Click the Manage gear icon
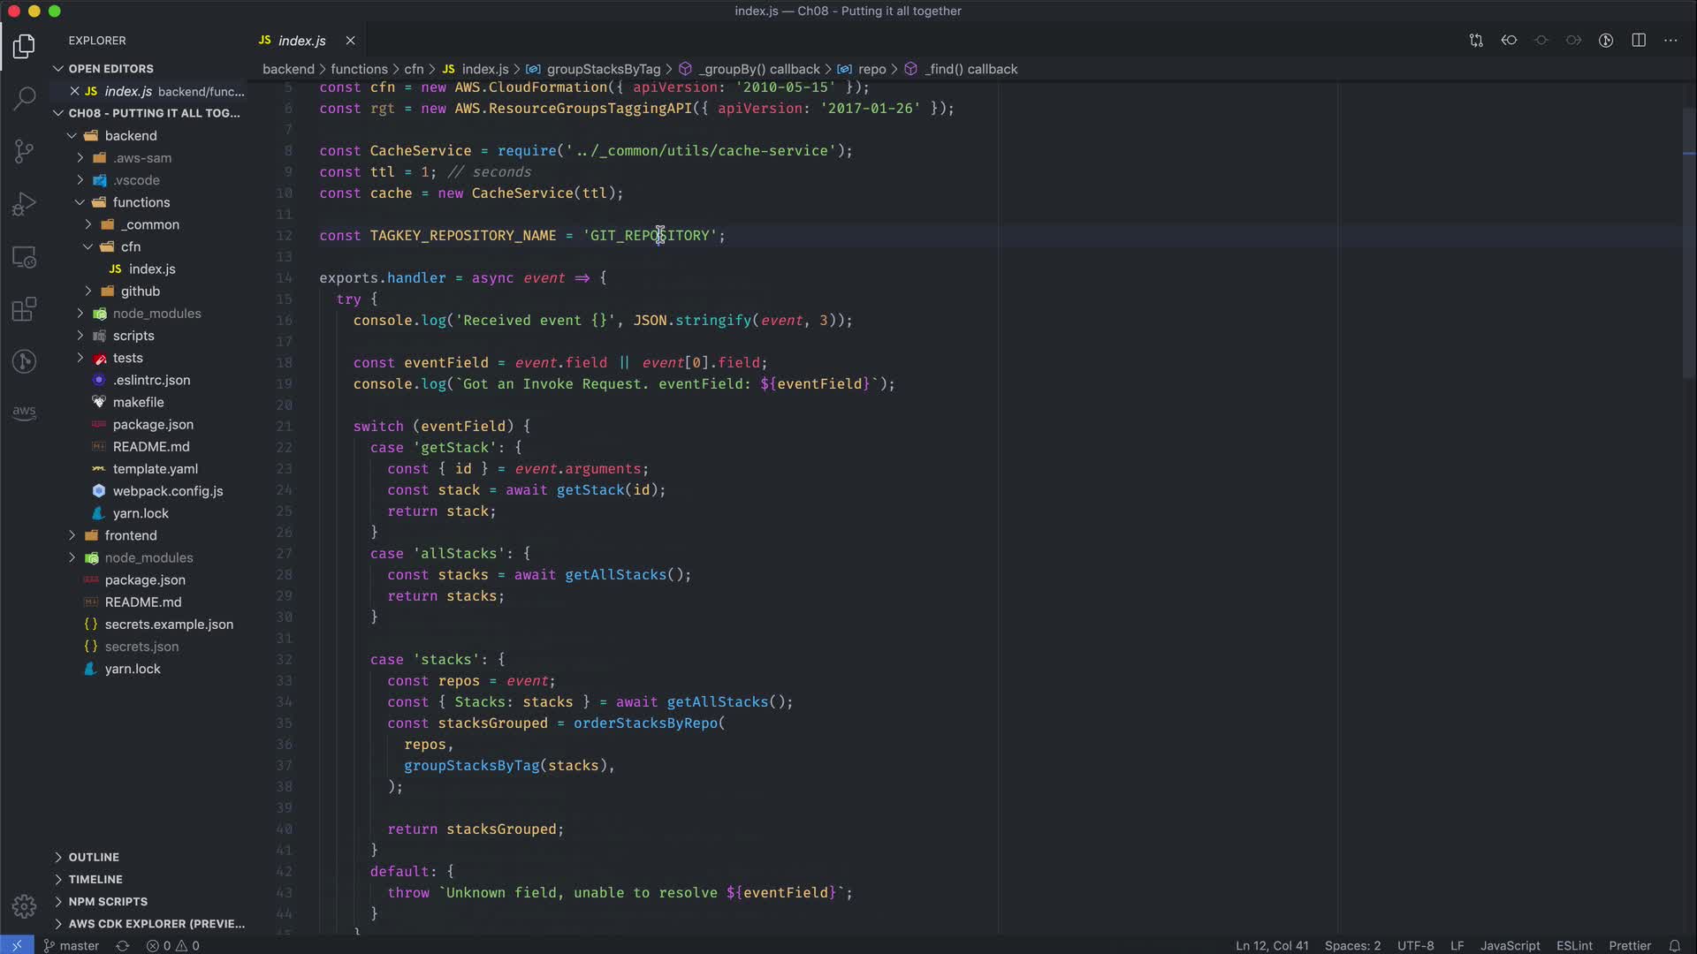The width and height of the screenshot is (1697, 954). (24, 906)
